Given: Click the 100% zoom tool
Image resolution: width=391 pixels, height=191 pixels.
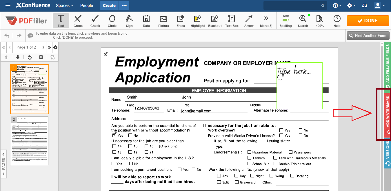Looking at the screenshot, I should point(320,21).
